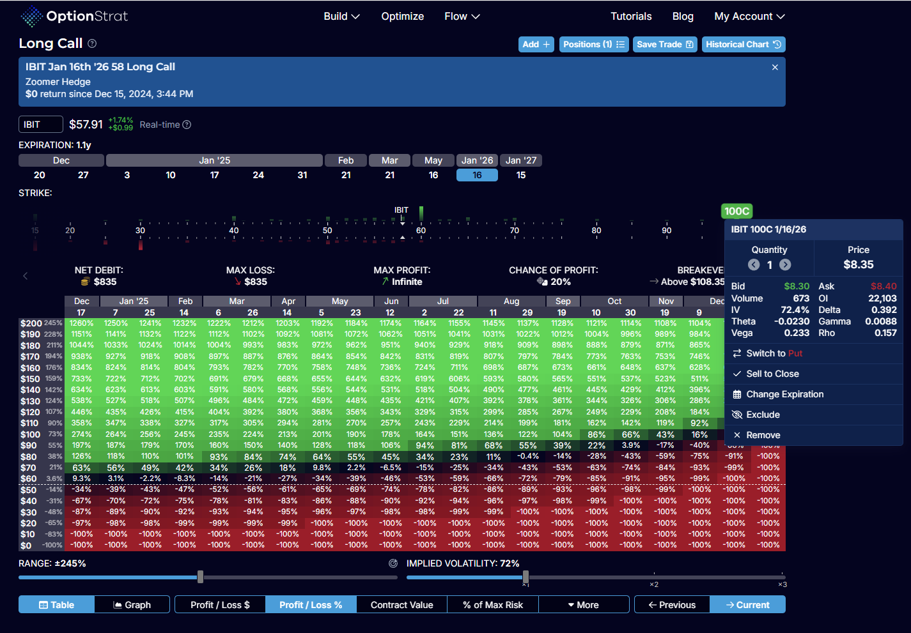Go to Tutorials page

click(x=631, y=17)
